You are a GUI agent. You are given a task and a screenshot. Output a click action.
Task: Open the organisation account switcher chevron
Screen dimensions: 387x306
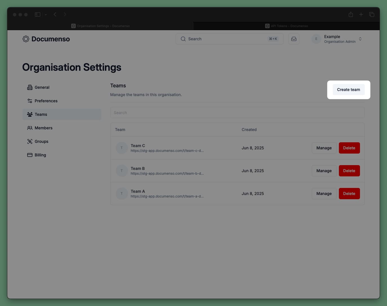click(360, 39)
